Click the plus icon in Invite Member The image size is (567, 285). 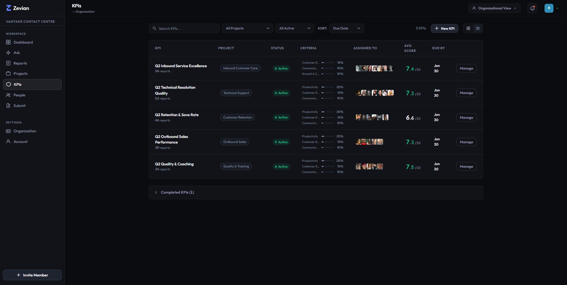point(19,275)
